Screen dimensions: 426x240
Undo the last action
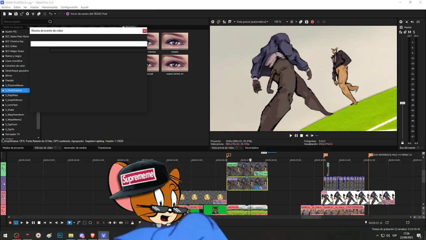51,14
